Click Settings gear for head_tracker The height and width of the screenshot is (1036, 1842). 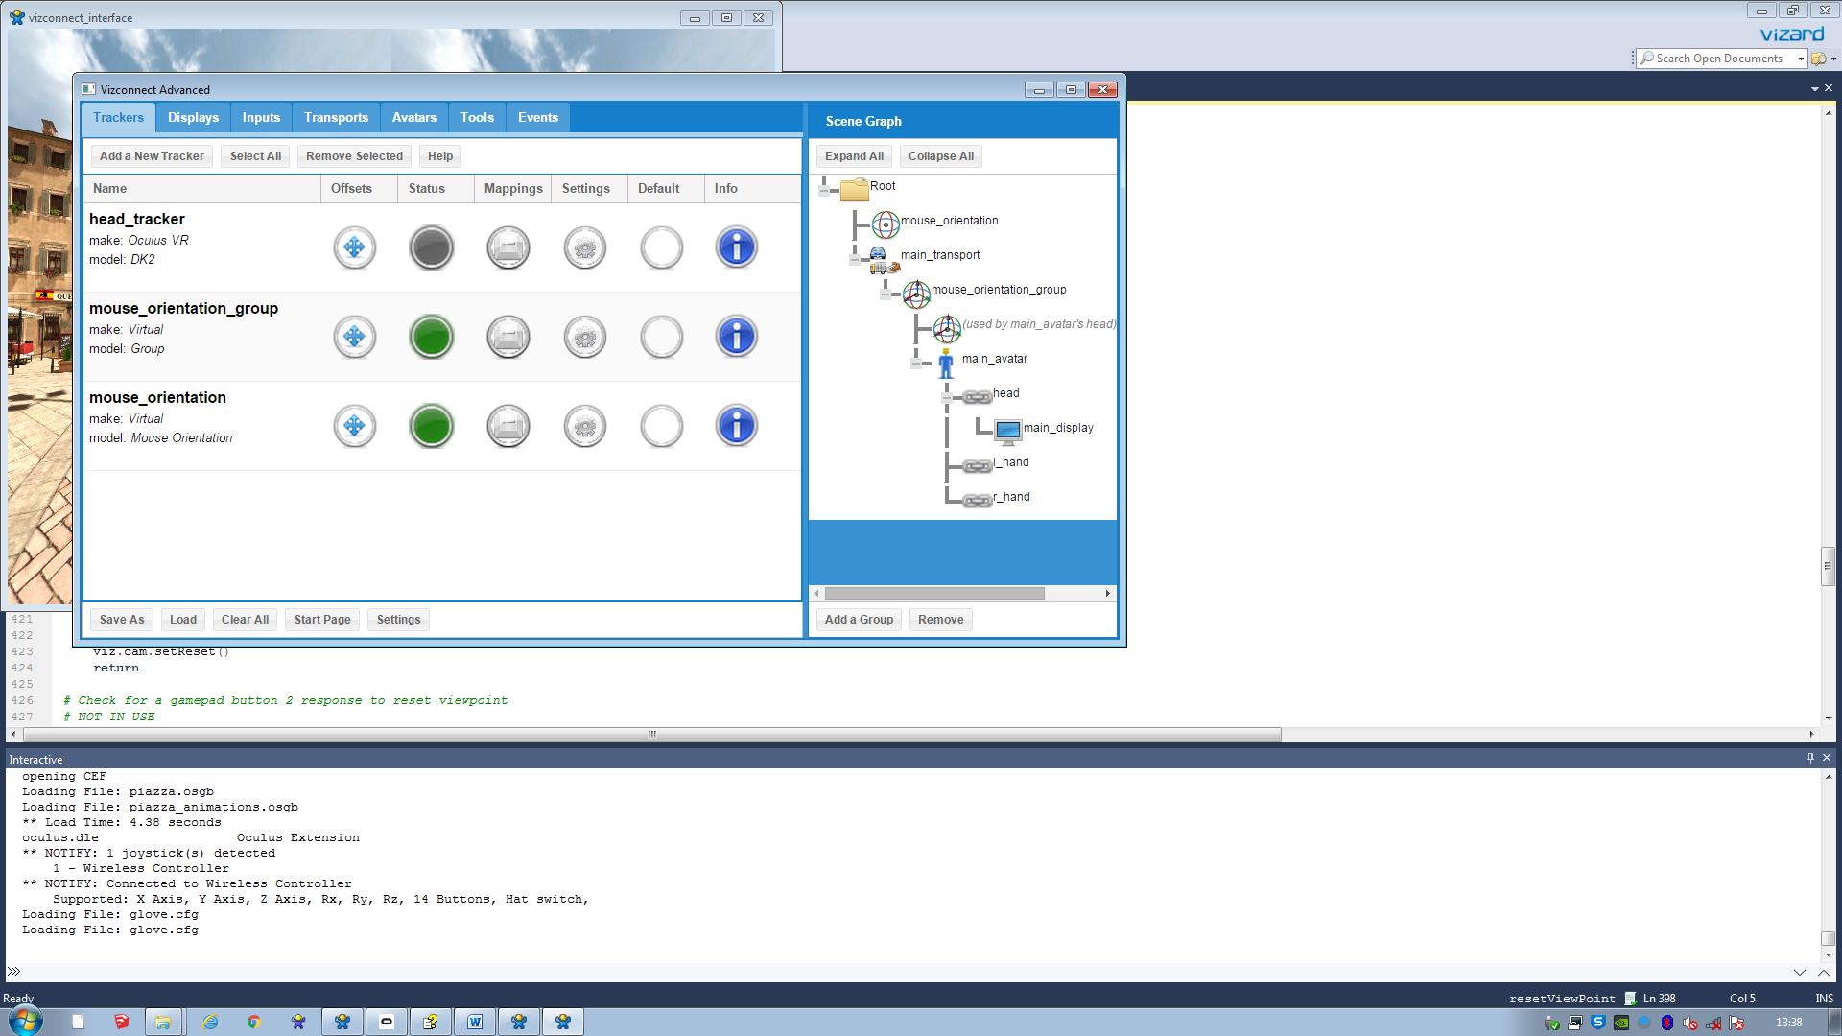[x=584, y=247]
